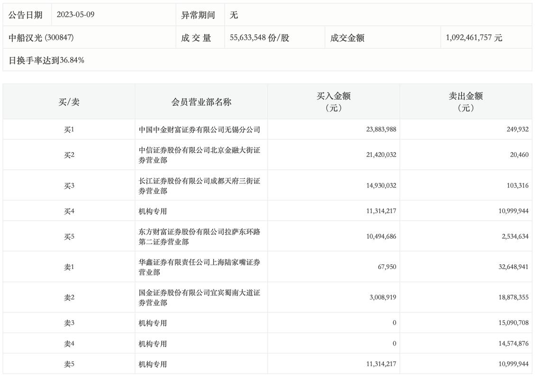
Task: Select 东方财富证券 拉萨东环路第二 branch
Action: click(x=199, y=236)
